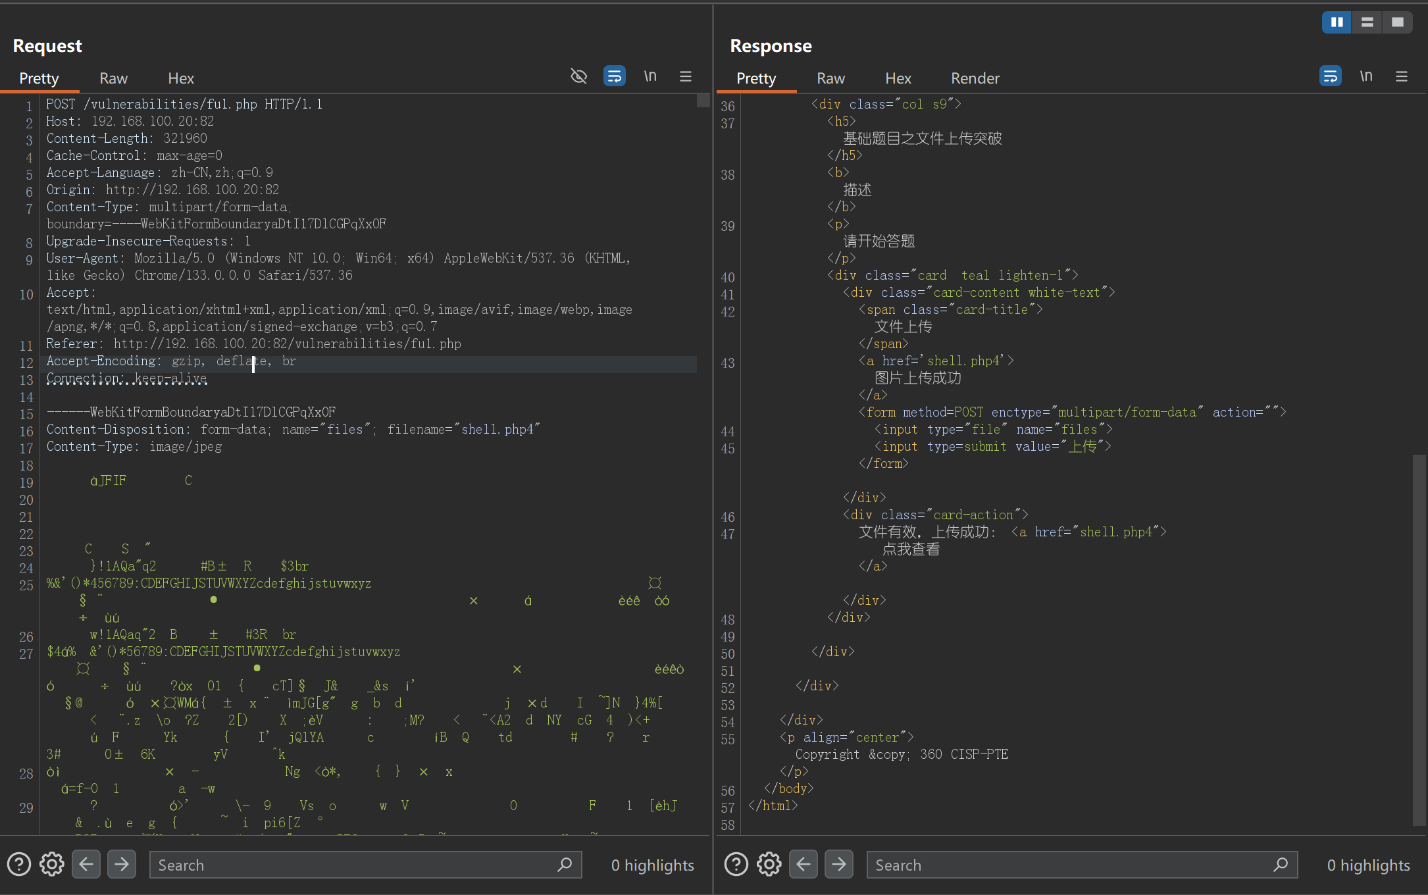Image resolution: width=1428 pixels, height=895 pixels.
Task: Toggle newline display \n in Request panel
Action: [650, 76]
